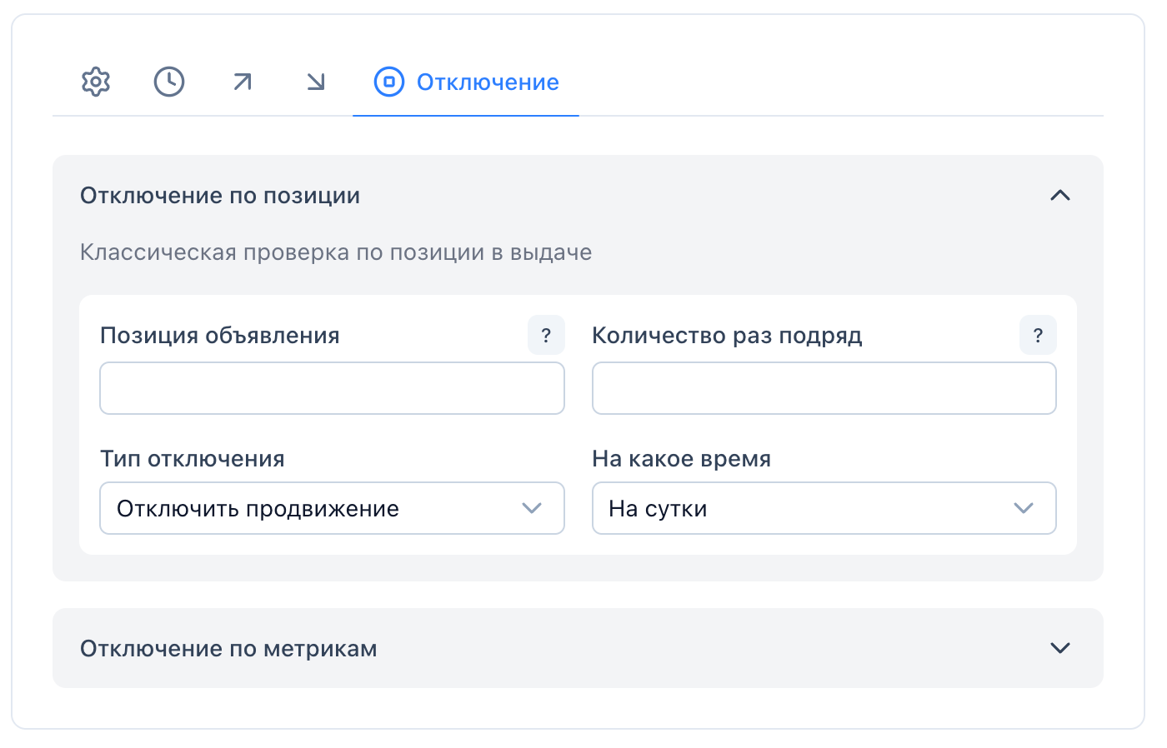
Task: Select the Отключение tab label
Action: click(488, 82)
